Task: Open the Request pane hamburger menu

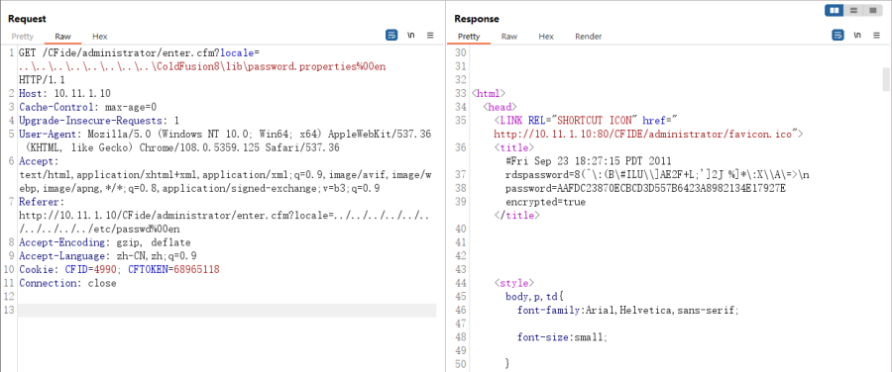Action: 430,36
